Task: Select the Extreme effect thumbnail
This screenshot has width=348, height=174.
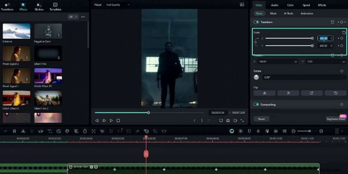Action: point(17,31)
